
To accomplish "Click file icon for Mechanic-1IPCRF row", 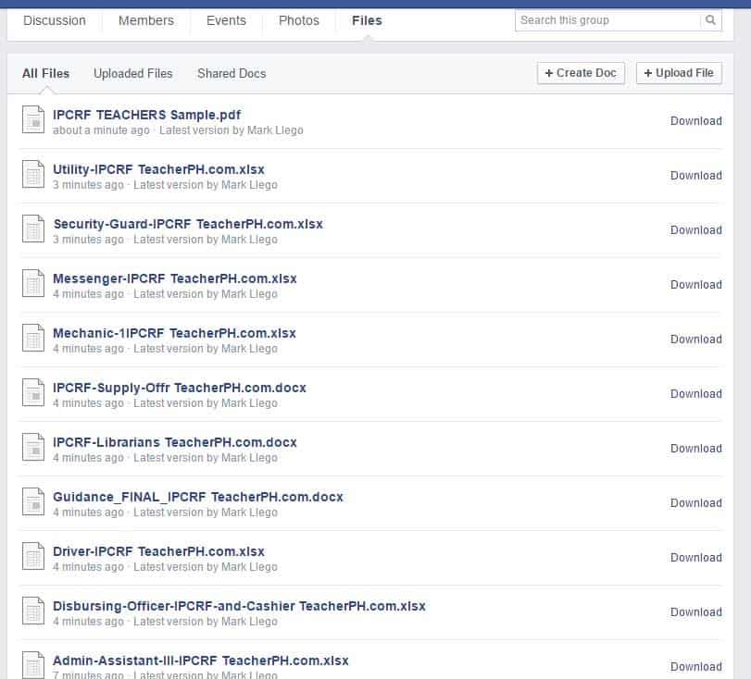I will click(33, 338).
